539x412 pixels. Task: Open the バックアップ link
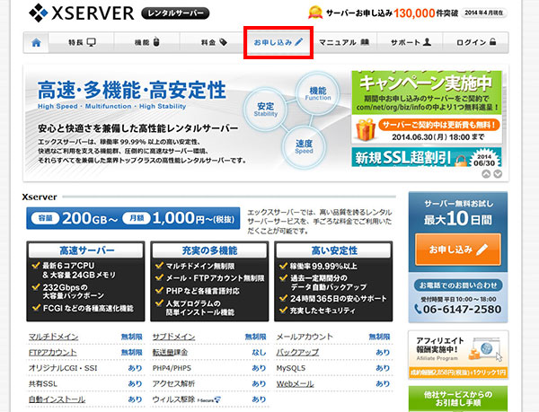(x=297, y=353)
